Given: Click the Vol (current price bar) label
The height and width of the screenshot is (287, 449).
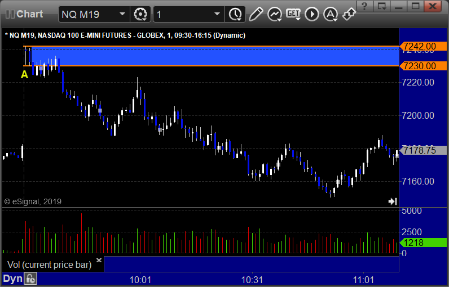Looking at the screenshot, I should [49, 264].
